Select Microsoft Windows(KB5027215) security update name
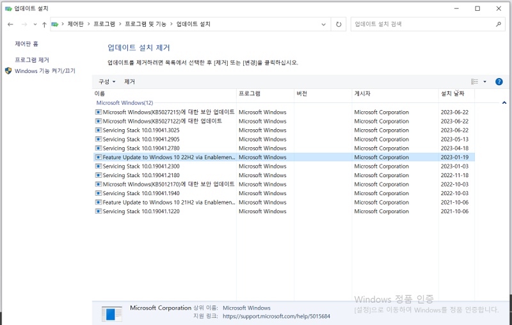 coord(168,112)
